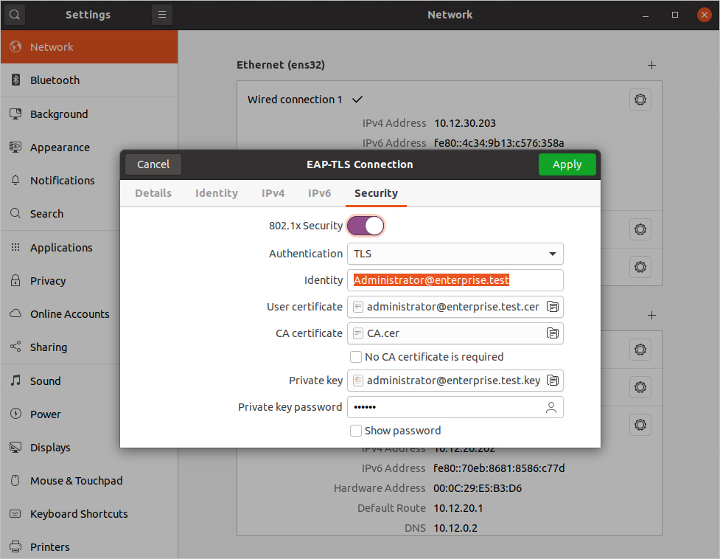720x559 pixels.
Task: Add Ethernet connection with plus icon
Action: click(x=651, y=66)
